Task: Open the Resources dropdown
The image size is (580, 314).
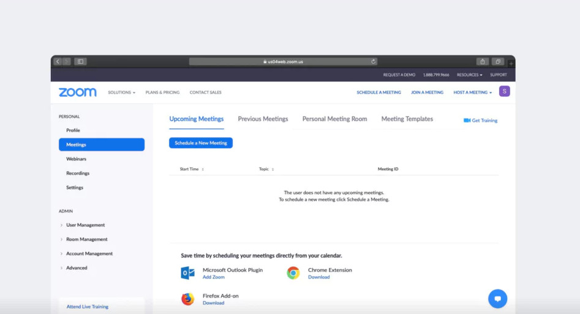Action: pyautogui.click(x=469, y=75)
